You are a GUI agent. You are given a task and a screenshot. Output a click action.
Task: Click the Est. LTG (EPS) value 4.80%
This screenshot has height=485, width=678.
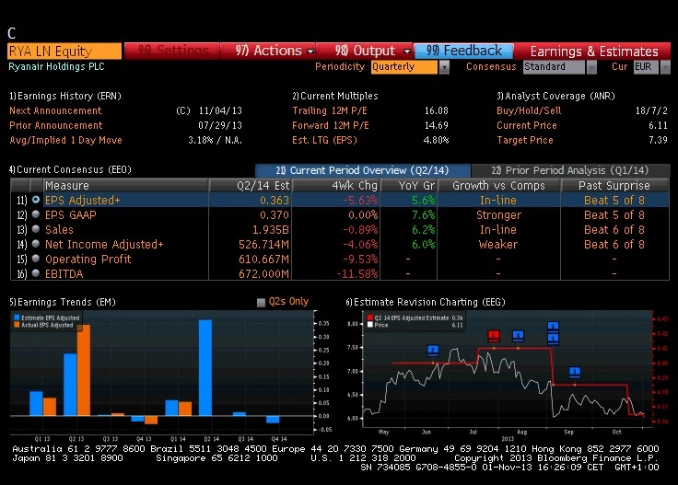coord(437,140)
